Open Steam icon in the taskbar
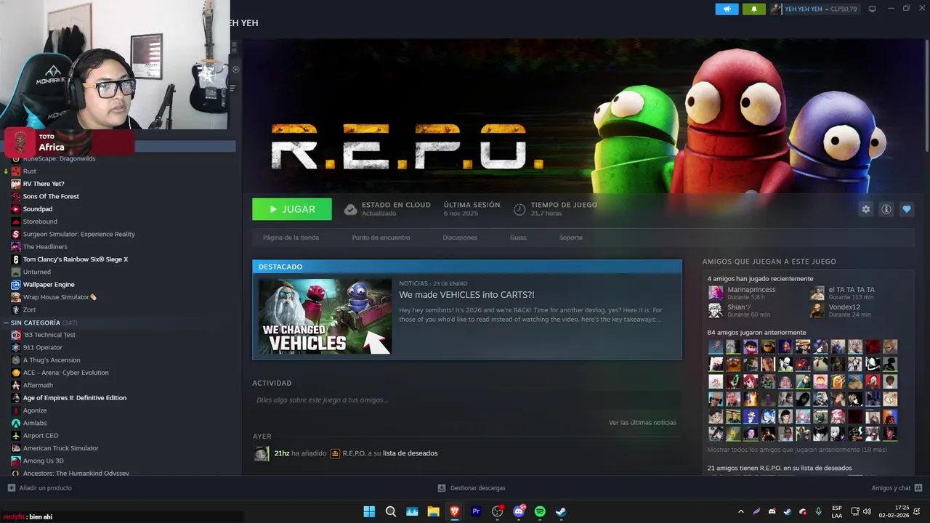Viewport: 930px width, 523px height. 561,511
